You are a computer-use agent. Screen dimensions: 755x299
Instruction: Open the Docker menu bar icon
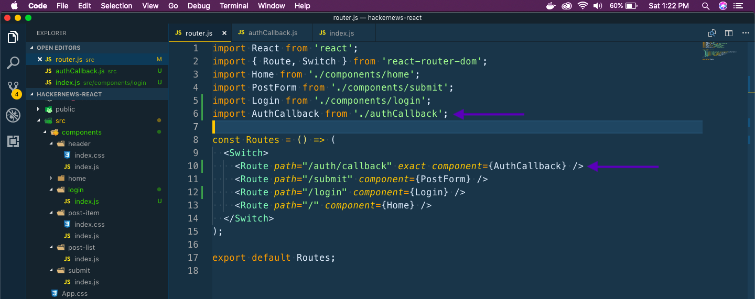coord(551,6)
